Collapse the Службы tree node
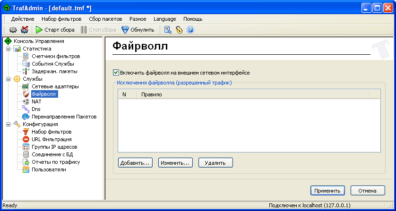 pos(9,79)
